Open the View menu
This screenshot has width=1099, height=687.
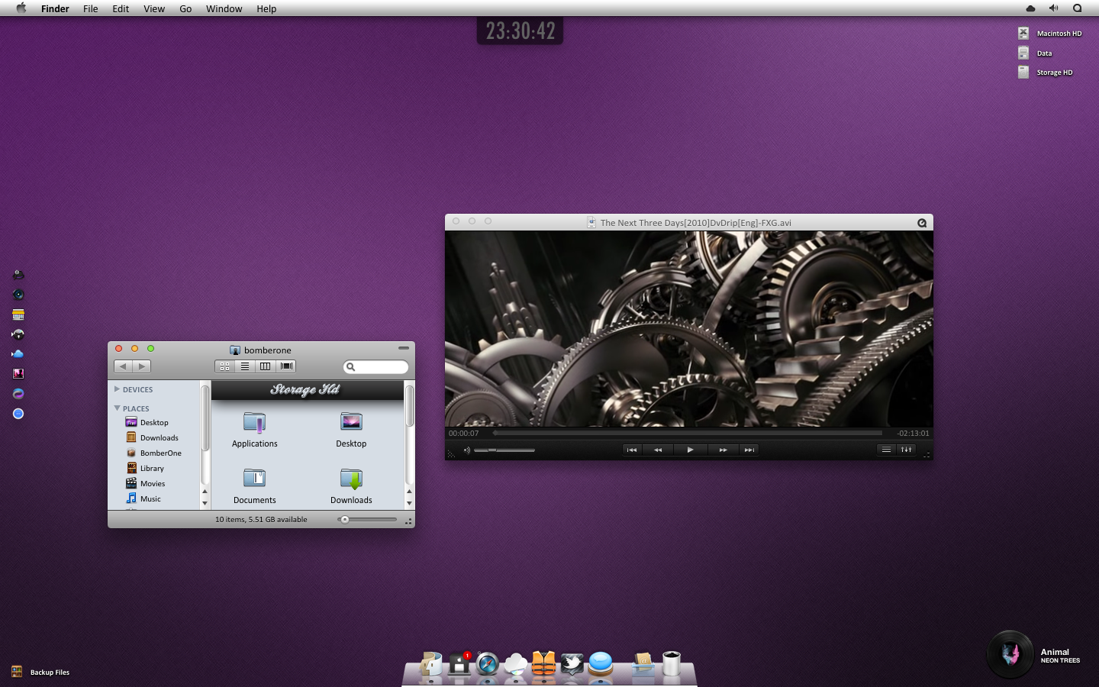point(154,8)
